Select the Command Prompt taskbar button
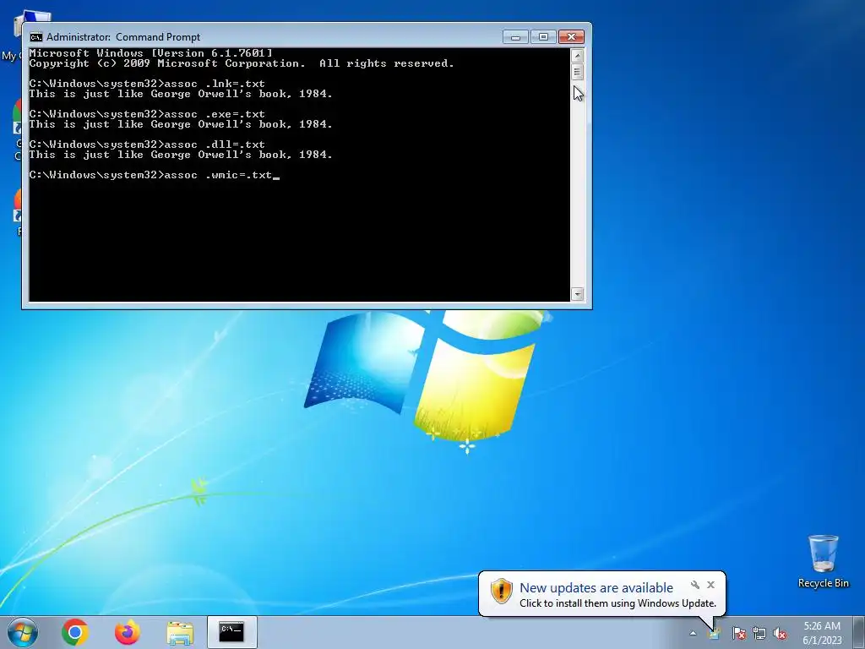The image size is (865, 649). coord(231,632)
